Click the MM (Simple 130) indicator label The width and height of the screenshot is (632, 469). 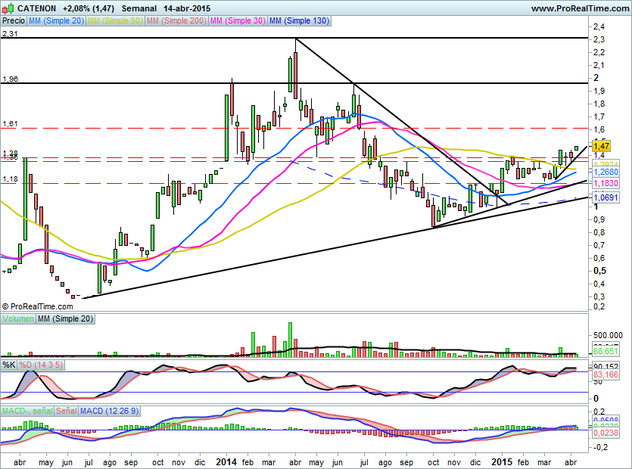pos(300,22)
